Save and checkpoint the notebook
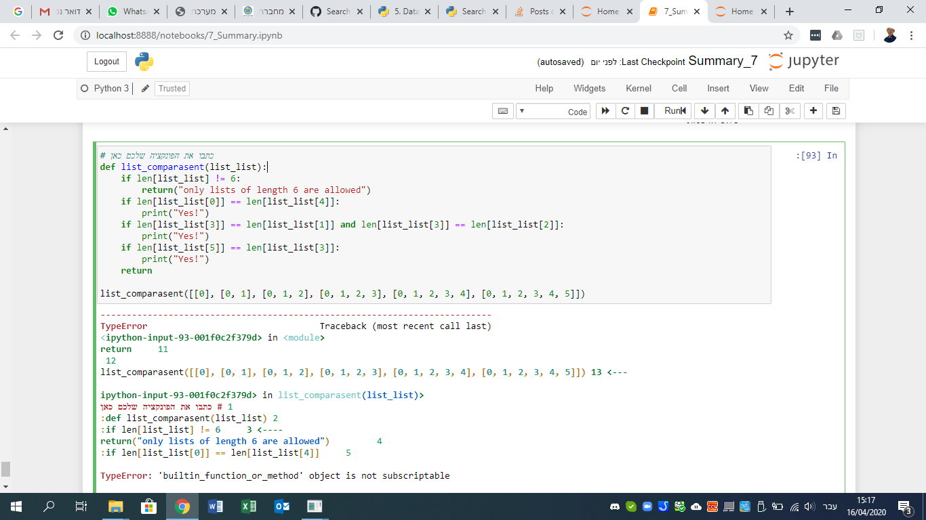Viewport: 926px width, 520px height. tap(836, 111)
